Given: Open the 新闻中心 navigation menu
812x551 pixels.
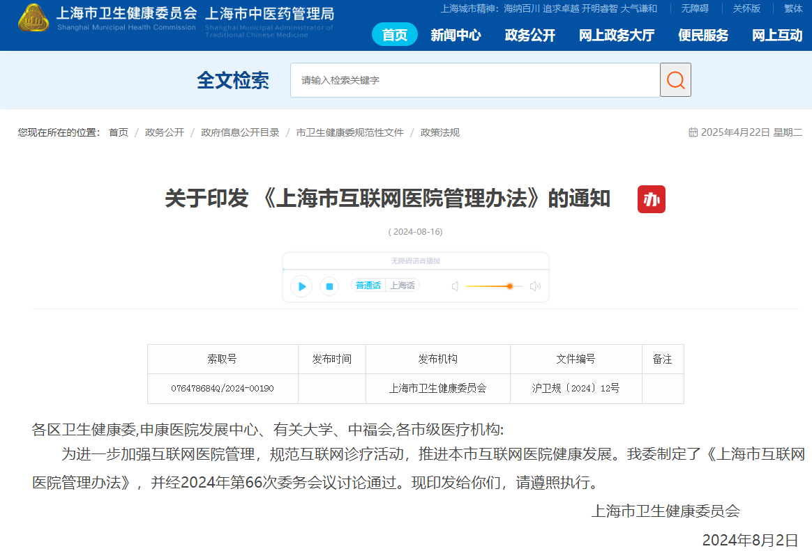Looking at the screenshot, I should (x=456, y=35).
